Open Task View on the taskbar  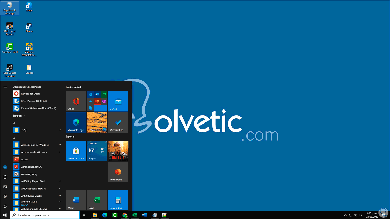[x=84, y=215]
